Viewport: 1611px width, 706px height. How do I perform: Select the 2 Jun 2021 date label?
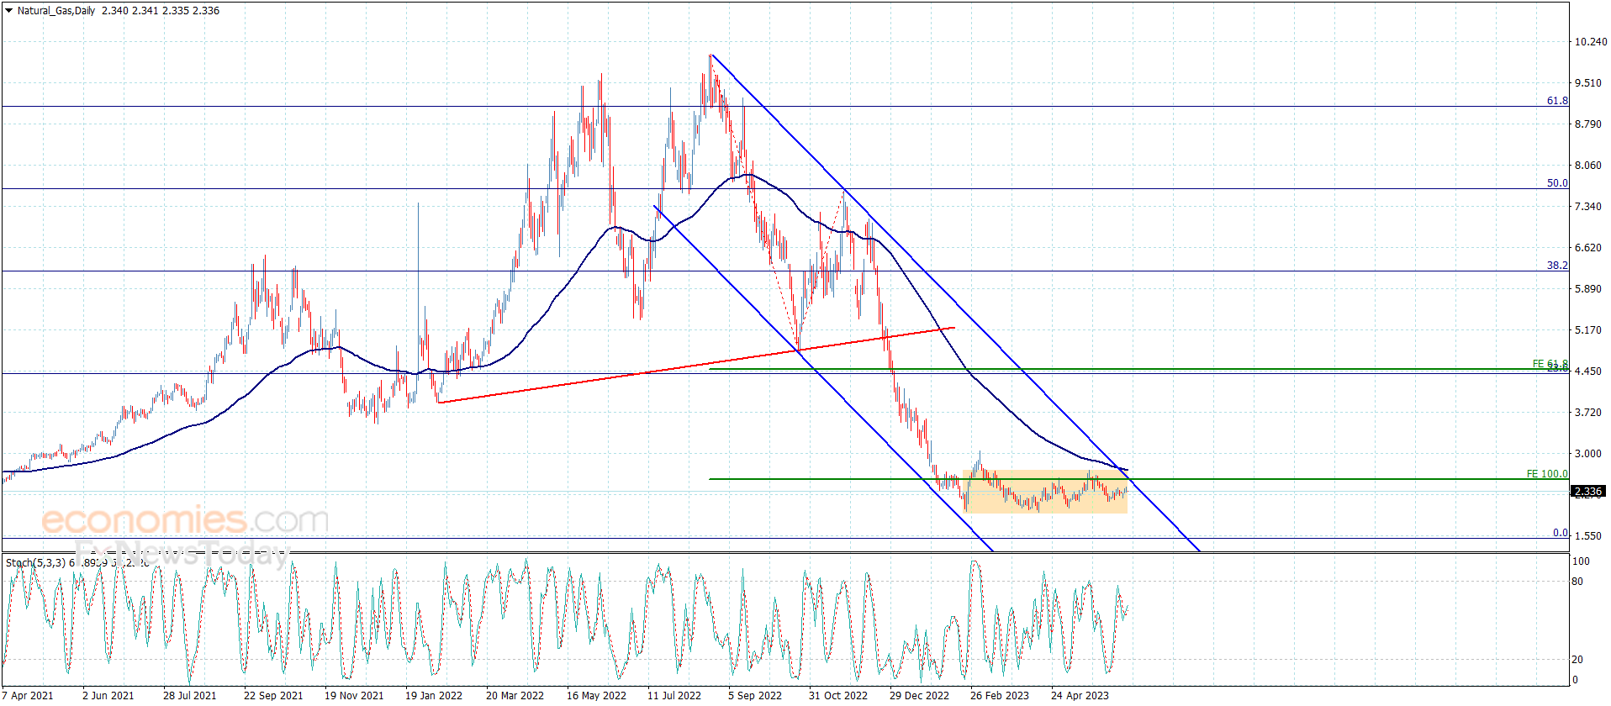pyautogui.click(x=108, y=695)
